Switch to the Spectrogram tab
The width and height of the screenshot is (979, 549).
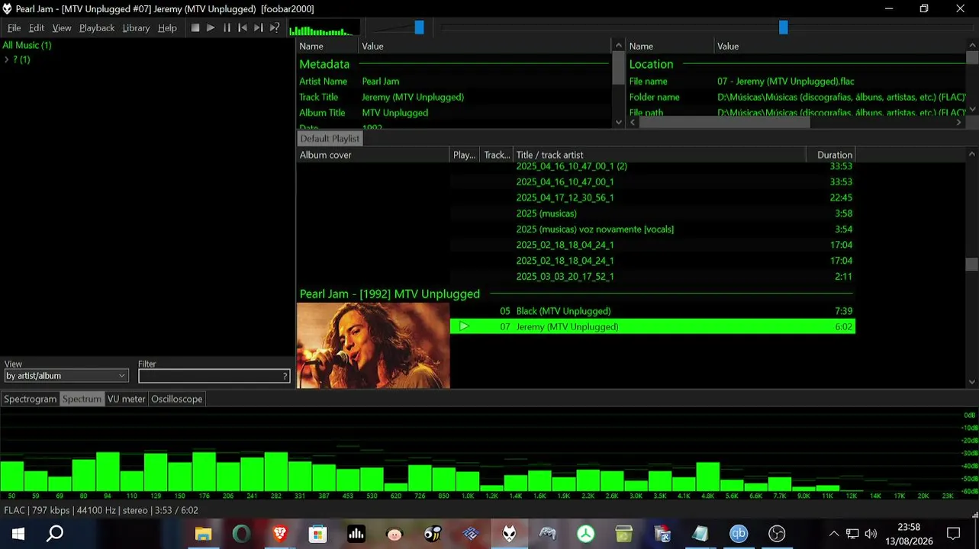[31, 399]
